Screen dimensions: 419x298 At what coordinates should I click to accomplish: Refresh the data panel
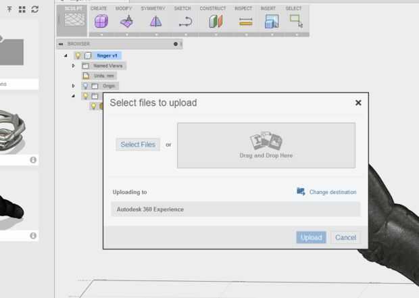coord(34,9)
